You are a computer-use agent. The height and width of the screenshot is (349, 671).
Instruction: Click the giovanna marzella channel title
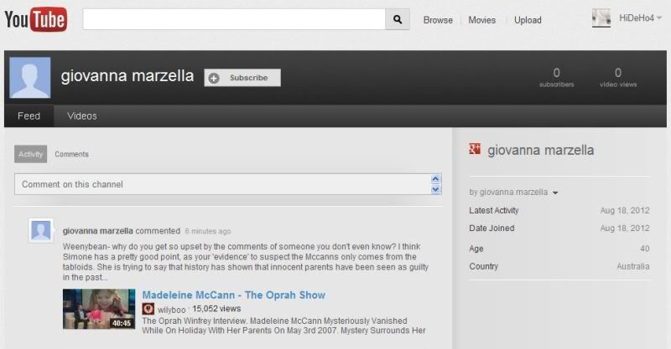click(127, 76)
